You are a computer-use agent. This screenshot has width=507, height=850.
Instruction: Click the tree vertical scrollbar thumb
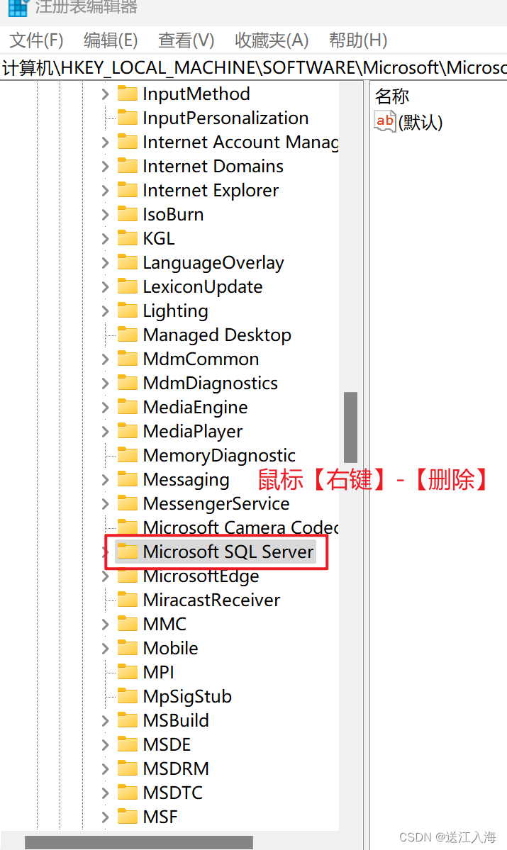pyautogui.click(x=350, y=427)
